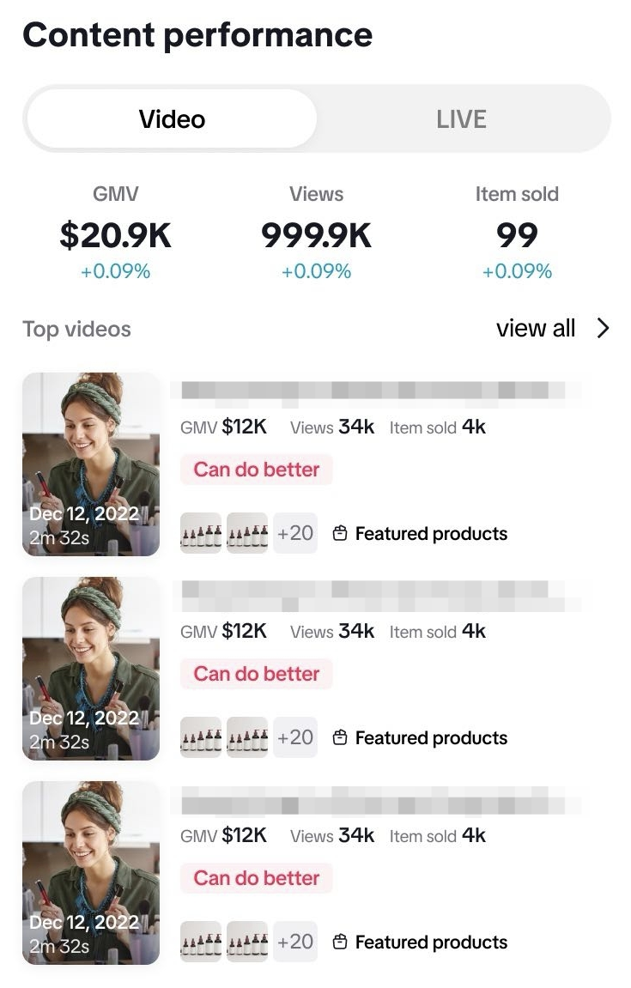Open the second top video thumbnail
631x988 pixels.
91,668
